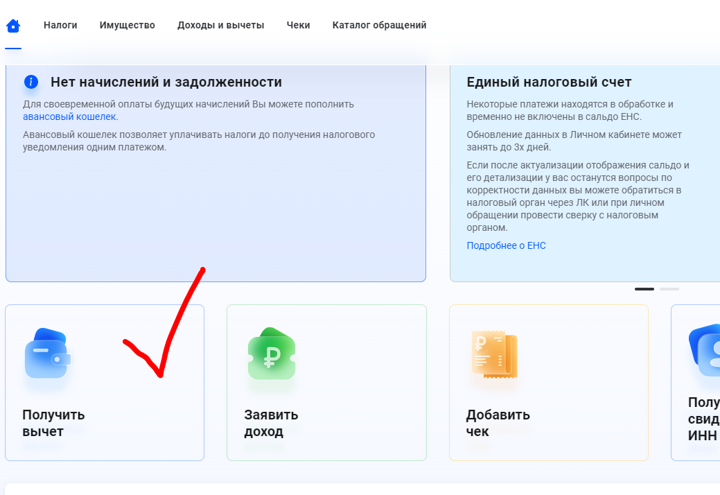Click the Нет начислений и задолженности heading
The height and width of the screenshot is (495, 720).
[x=166, y=82]
